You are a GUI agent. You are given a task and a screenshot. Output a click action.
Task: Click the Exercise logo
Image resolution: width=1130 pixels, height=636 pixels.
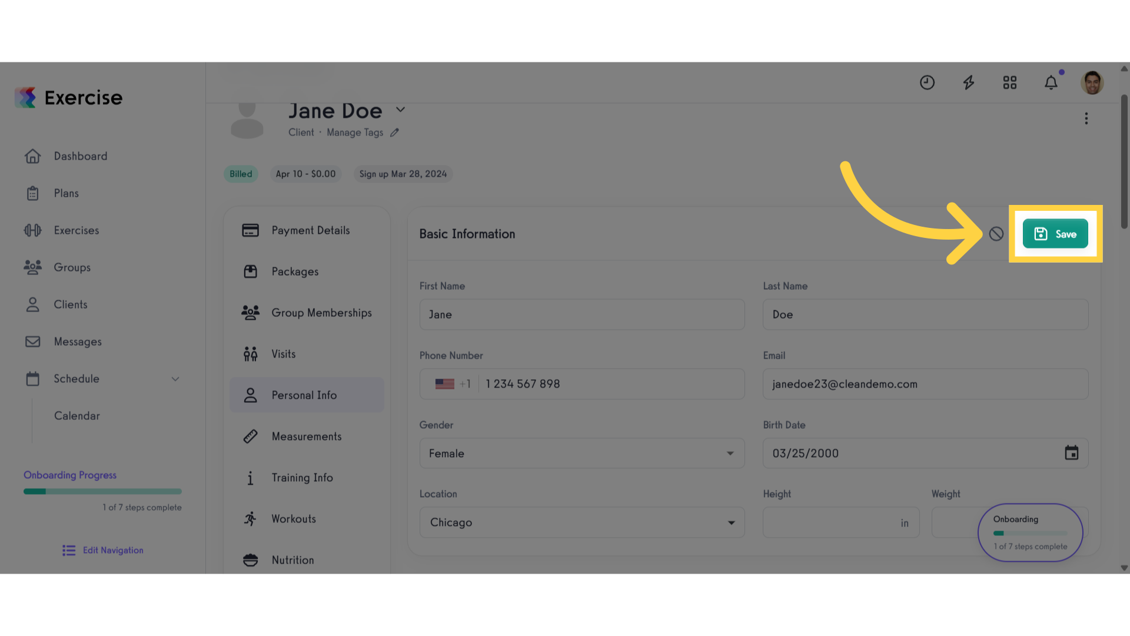(x=68, y=98)
